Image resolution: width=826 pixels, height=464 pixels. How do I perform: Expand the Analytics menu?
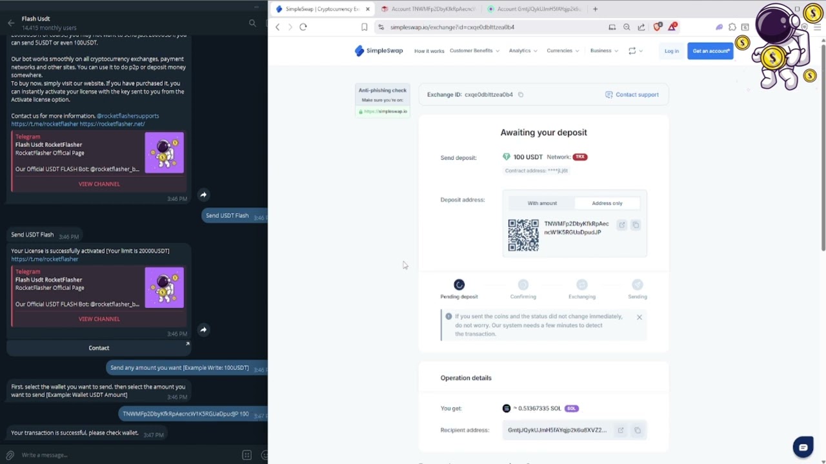pos(523,51)
